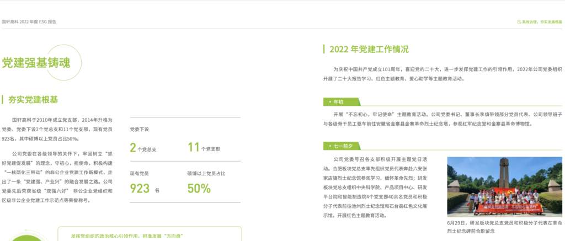
Task: Click the 夯实党建根基 section heading
Action: tap(33, 100)
